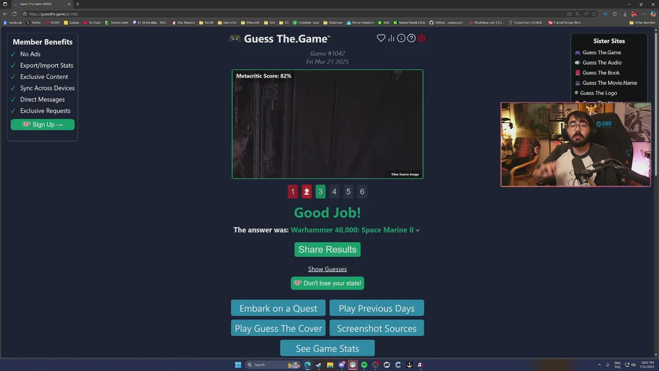The height and width of the screenshot is (371, 659).
Task: Show hidden system tray icons
Action: [599, 365]
